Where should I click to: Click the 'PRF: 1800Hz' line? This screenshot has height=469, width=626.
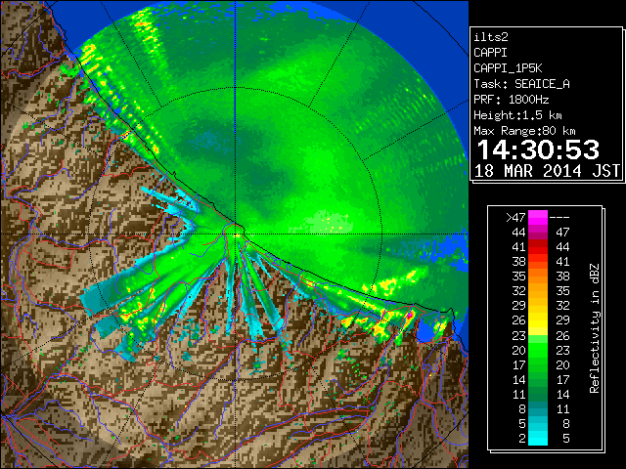(x=511, y=100)
